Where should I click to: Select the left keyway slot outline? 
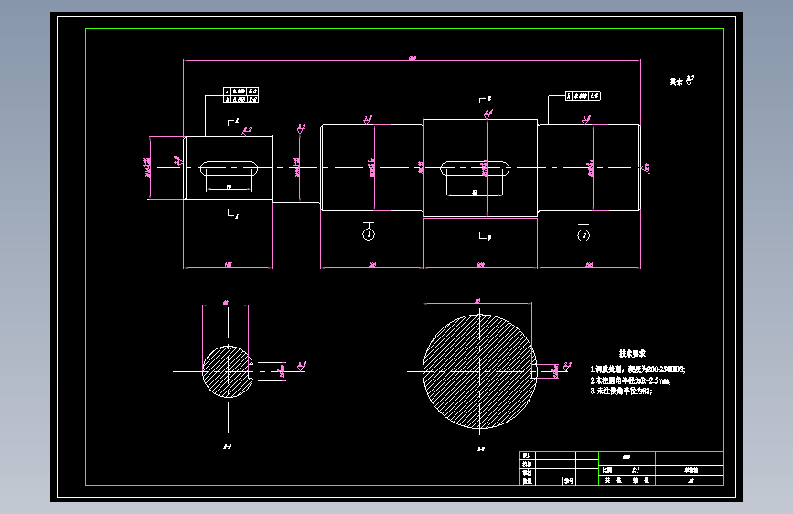click(229, 168)
